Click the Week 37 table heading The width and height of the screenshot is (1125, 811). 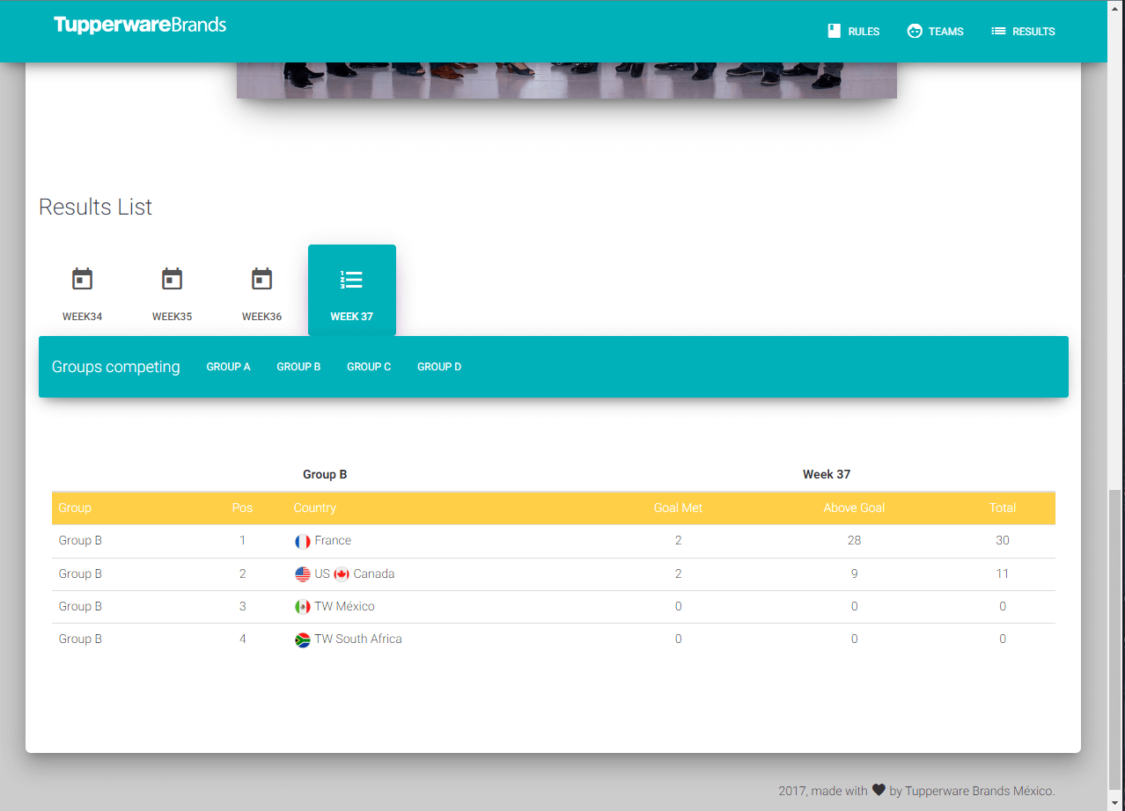pyautogui.click(x=827, y=474)
